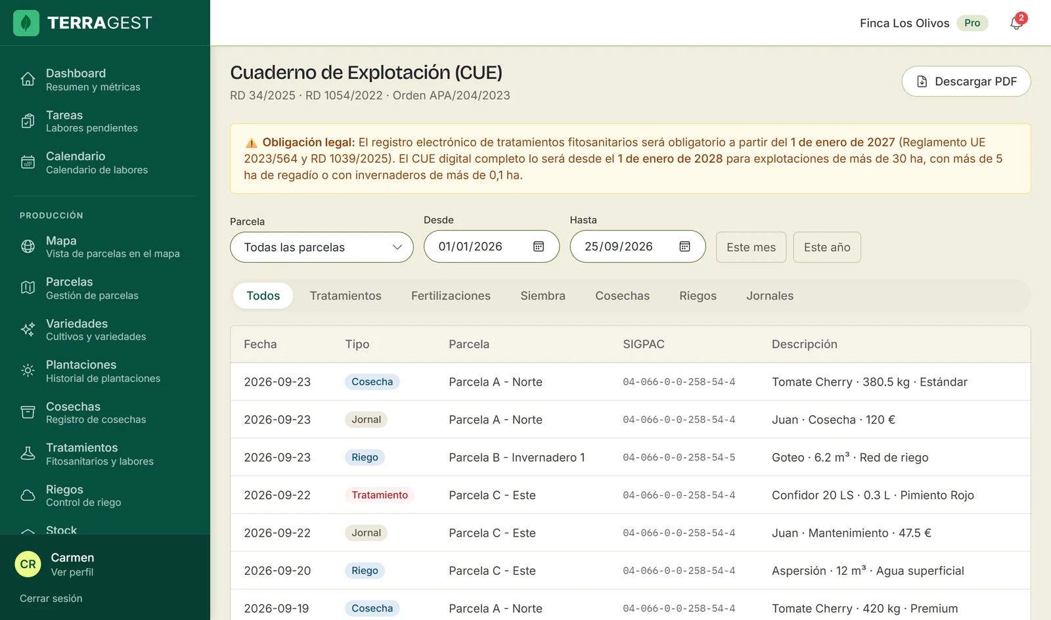Image resolution: width=1051 pixels, height=620 pixels.
Task: Open Riegos via the cloud icon
Action: [x=28, y=495]
